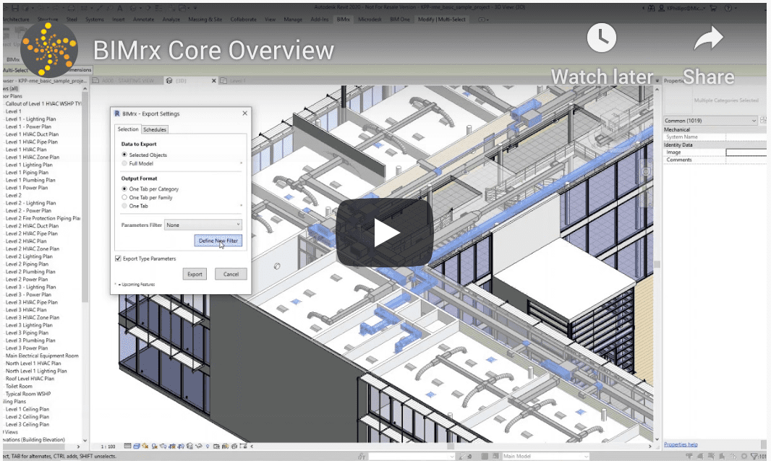Open the workset dropdown in status bar
Screen dimensions: 771x461
tap(412, 456)
